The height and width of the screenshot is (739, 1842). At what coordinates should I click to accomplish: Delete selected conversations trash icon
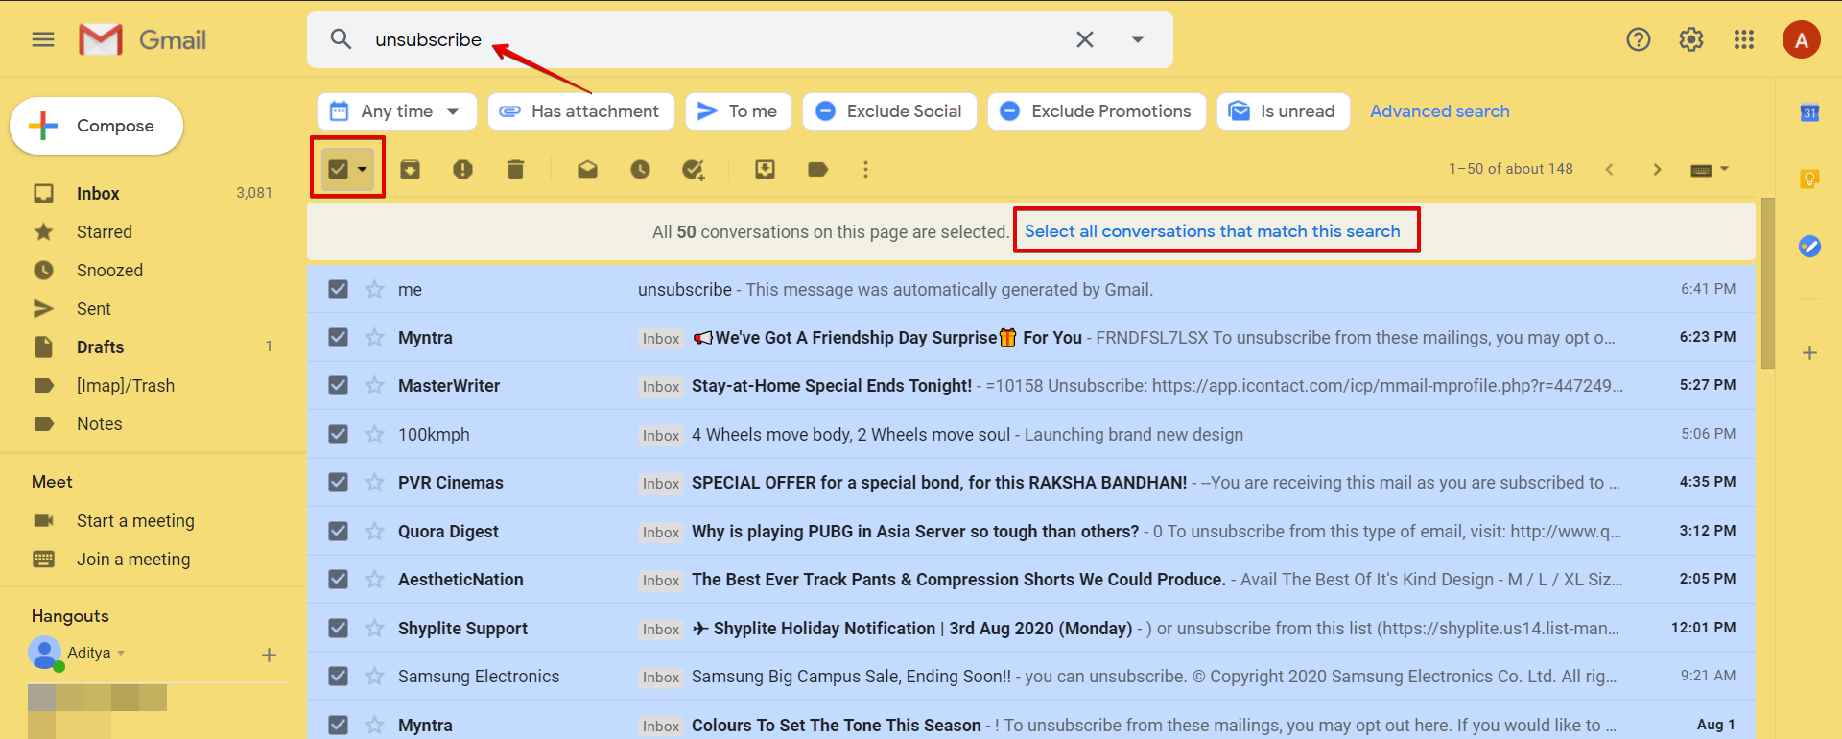tap(515, 170)
